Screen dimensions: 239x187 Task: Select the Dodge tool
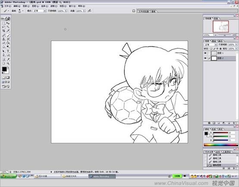(x=8, y=47)
